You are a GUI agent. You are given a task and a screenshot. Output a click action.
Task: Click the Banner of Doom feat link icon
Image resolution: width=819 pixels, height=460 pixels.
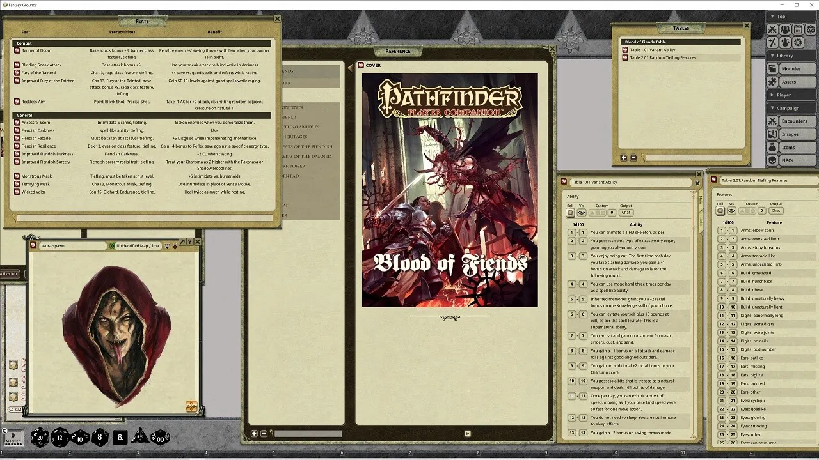(x=17, y=50)
